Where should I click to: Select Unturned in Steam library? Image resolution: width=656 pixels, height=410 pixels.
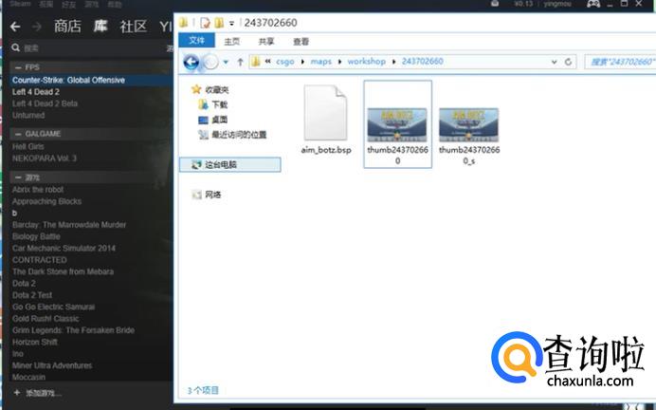tap(28, 115)
